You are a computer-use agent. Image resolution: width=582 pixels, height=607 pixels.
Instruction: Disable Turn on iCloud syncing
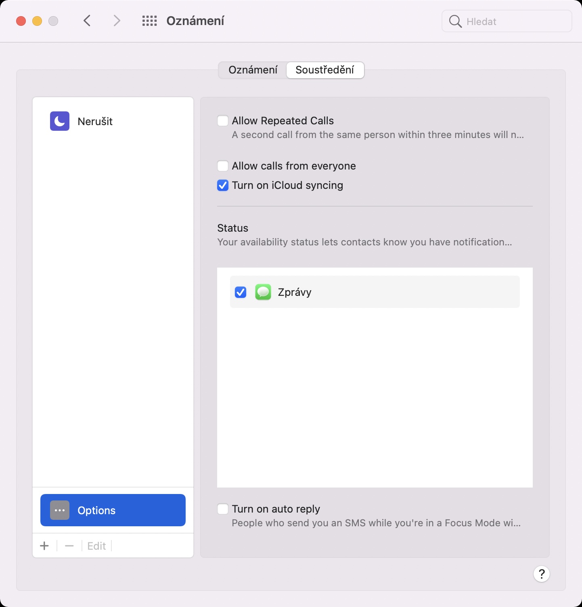coord(223,185)
